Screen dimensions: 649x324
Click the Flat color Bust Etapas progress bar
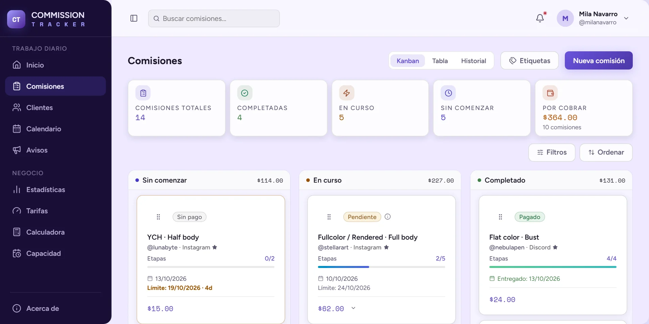coord(553,267)
